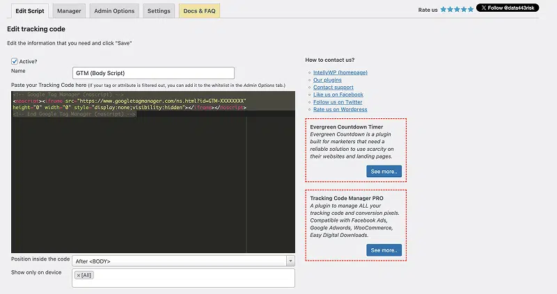This screenshot has width=557, height=294.
Task: Click See more for Tracking Code Manager PRO
Action: click(x=384, y=250)
